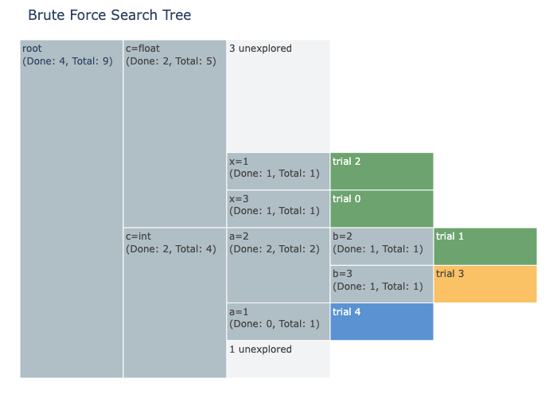This screenshot has width=557, height=398.
Task: Select the b=2 node
Action: pyautogui.click(x=382, y=246)
